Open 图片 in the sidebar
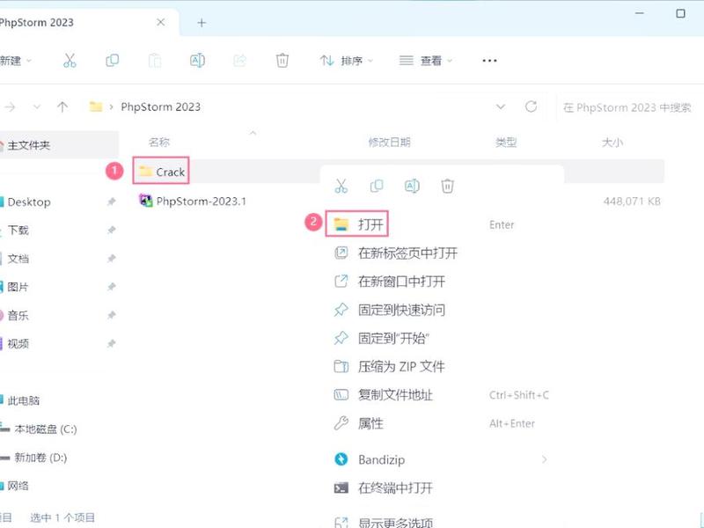The width and height of the screenshot is (704, 528). pos(18,287)
